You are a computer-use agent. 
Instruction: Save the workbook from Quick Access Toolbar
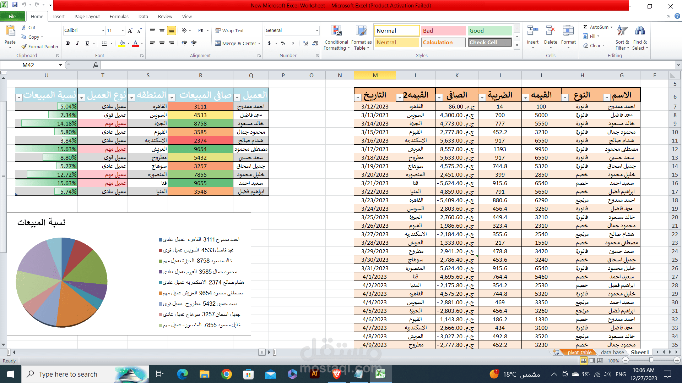[x=15, y=5]
